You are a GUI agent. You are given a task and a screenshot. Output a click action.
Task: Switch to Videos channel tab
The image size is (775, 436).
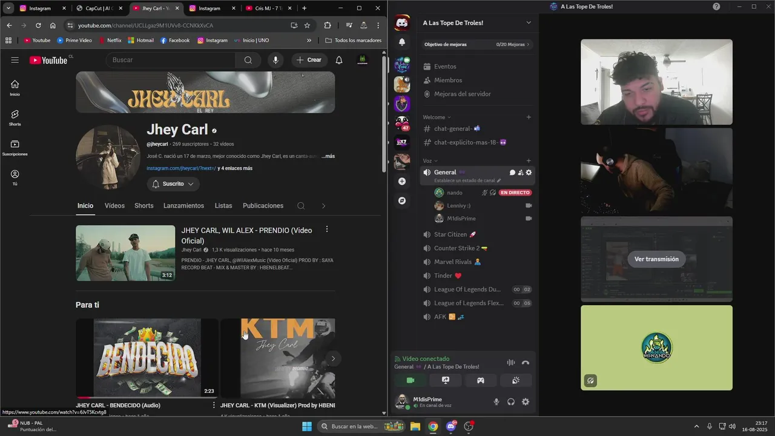click(x=114, y=206)
